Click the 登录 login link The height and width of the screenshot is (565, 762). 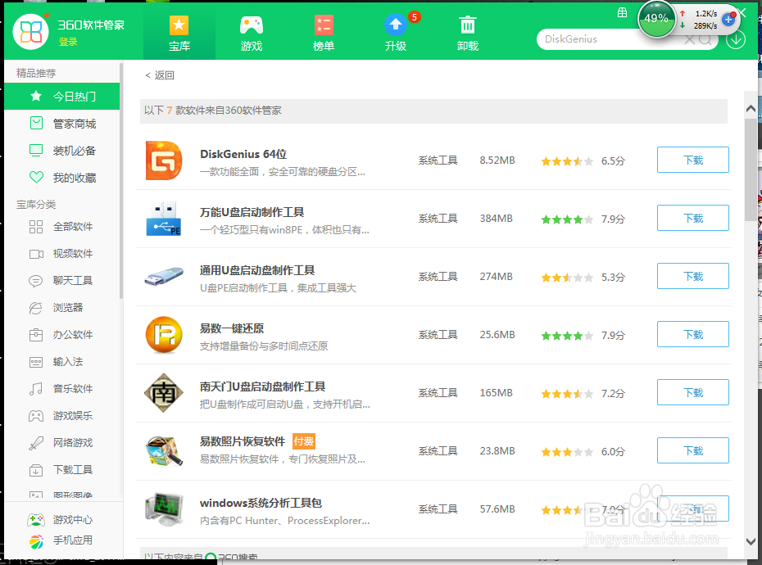coord(68,43)
